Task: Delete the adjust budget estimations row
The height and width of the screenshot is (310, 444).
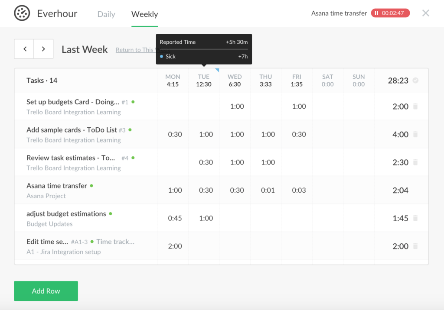Action: 415,218
